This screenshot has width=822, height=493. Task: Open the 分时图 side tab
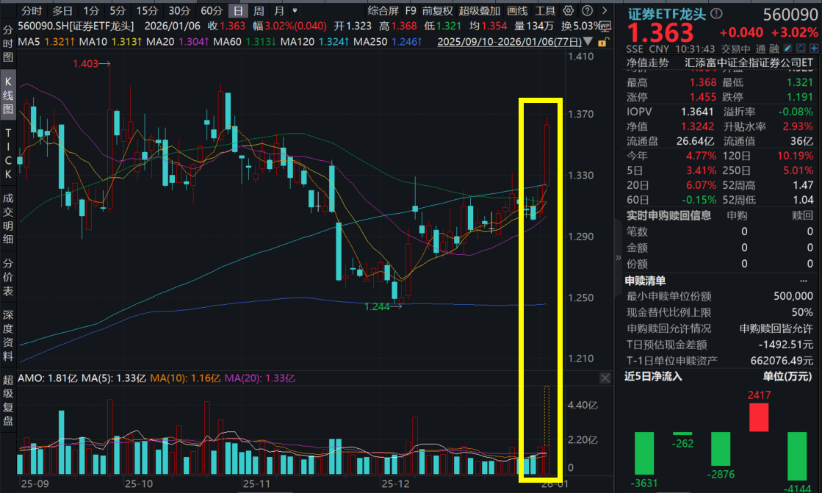pos(8,43)
